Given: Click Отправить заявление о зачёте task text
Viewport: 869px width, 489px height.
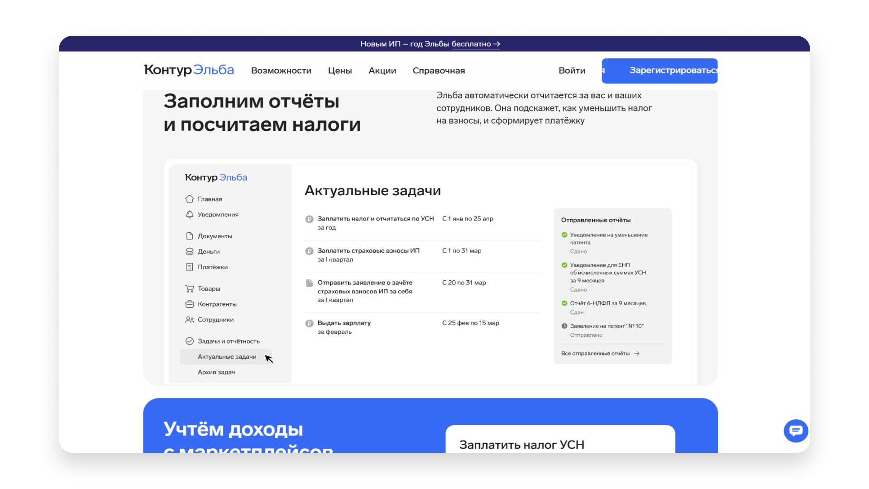Looking at the screenshot, I should 365,287.
